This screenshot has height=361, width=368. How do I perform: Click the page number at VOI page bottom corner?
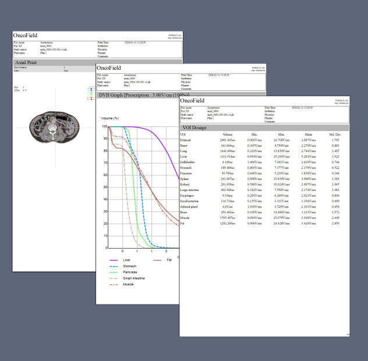tap(348, 334)
